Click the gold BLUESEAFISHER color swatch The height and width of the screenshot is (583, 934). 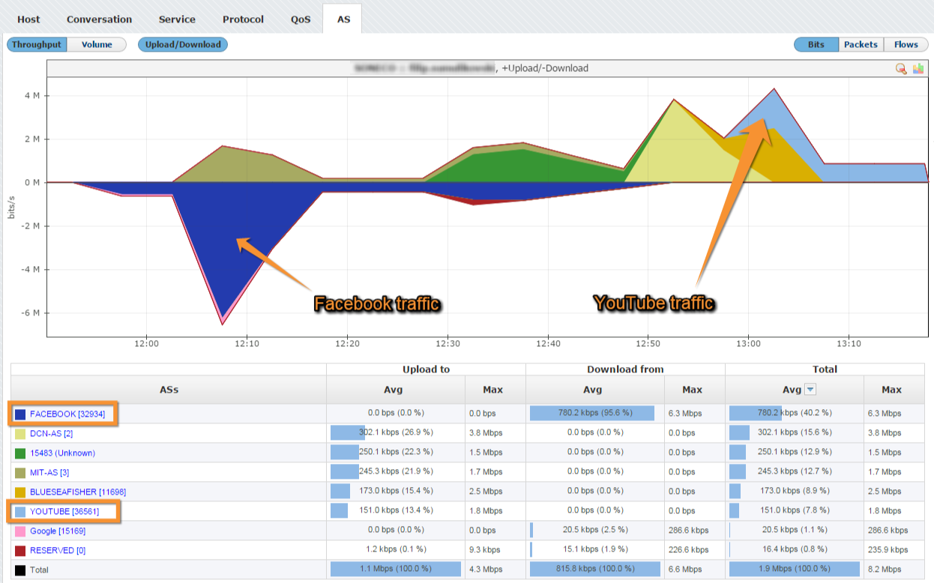20,492
